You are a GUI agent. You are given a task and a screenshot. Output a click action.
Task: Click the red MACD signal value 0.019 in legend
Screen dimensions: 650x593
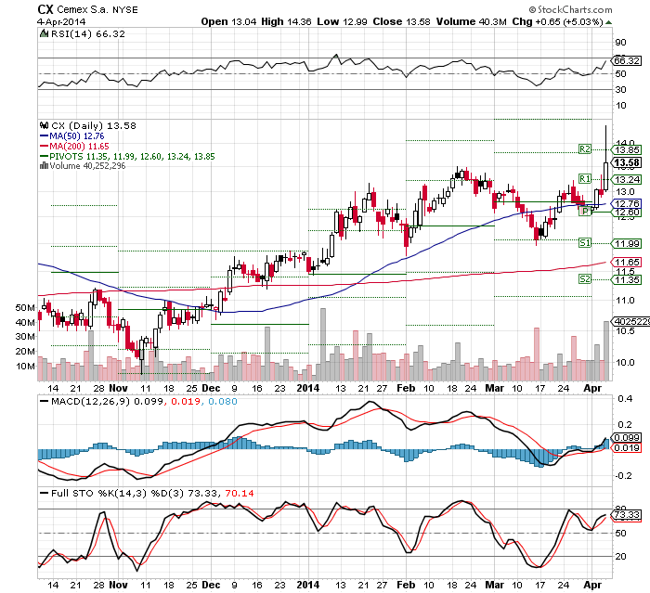(186, 401)
